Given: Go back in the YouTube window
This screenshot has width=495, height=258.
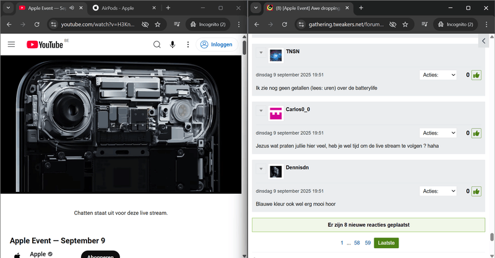Looking at the screenshot, I should [9, 24].
